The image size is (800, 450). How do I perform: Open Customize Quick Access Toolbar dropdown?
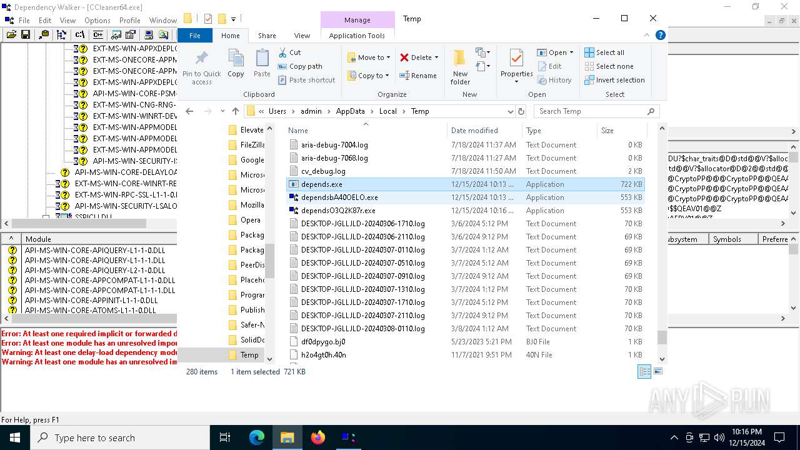click(x=234, y=19)
